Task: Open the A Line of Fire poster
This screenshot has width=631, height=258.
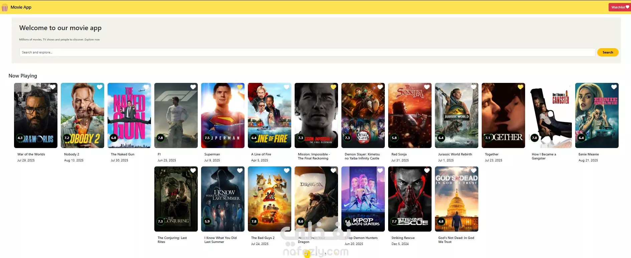Action: 270,116
